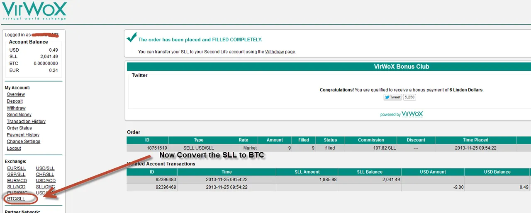
Task: Click the Market rate cell
Action: (x=250, y=148)
